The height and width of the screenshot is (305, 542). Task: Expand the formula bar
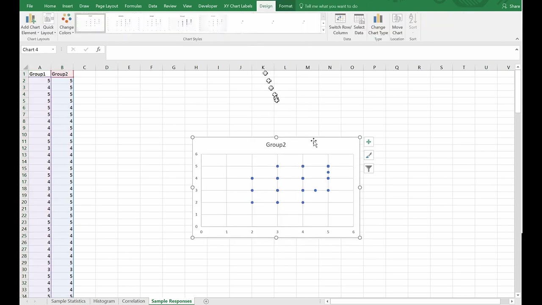click(x=517, y=50)
